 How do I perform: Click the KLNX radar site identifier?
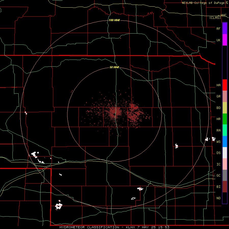click(131, 227)
